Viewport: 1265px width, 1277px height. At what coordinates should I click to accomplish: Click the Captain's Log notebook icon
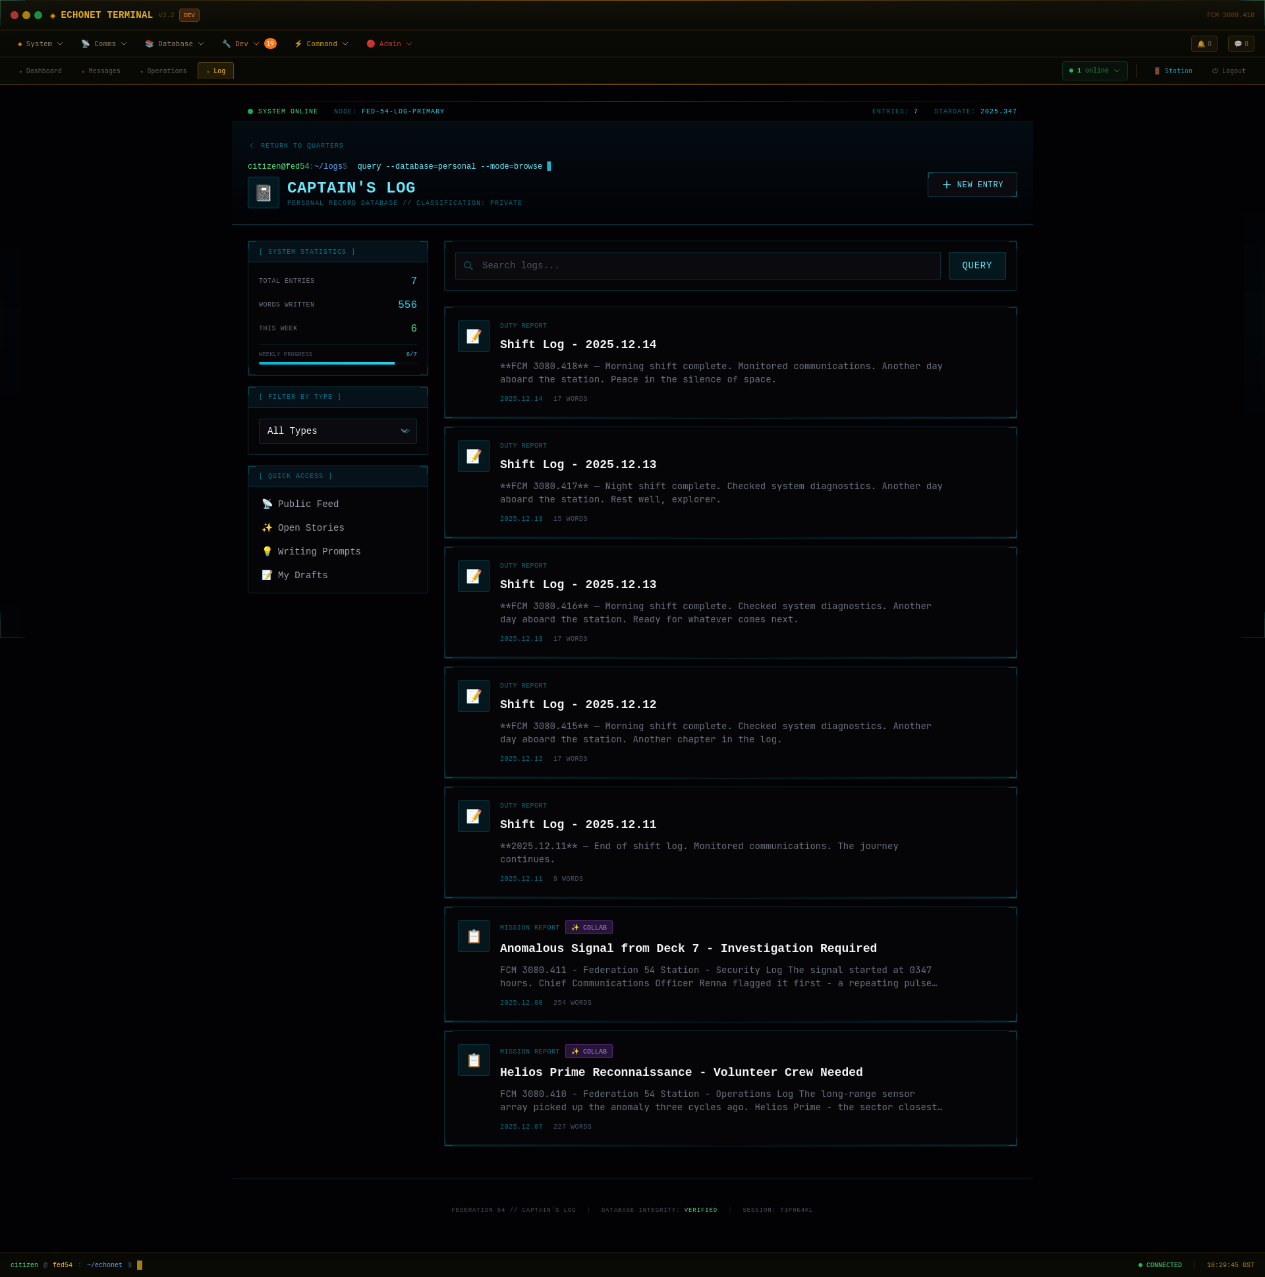pos(263,193)
